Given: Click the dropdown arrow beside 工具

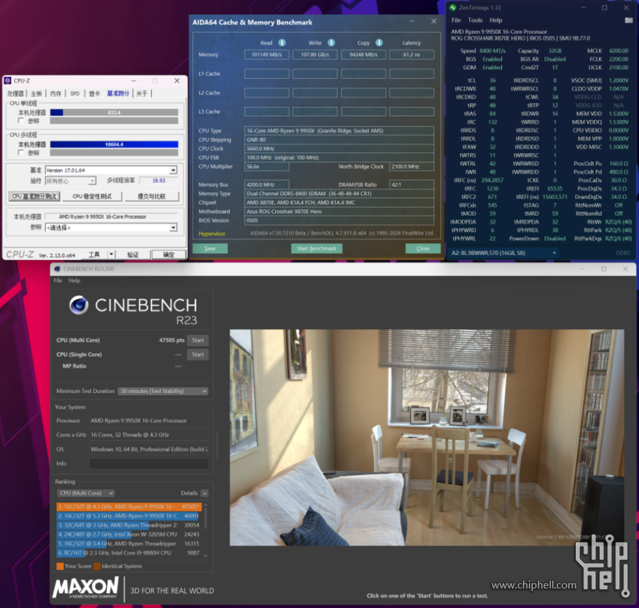Looking at the screenshot, I should pos(111,255).
